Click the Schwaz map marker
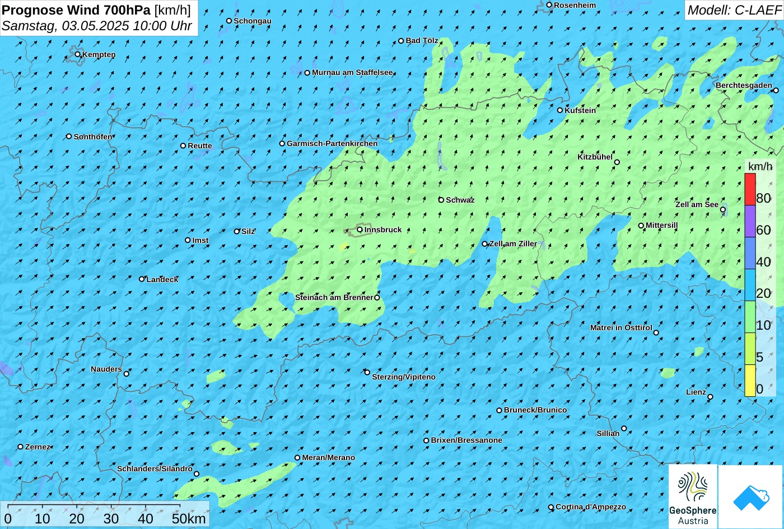Screen dimensions: 784x529 (441, 200)
